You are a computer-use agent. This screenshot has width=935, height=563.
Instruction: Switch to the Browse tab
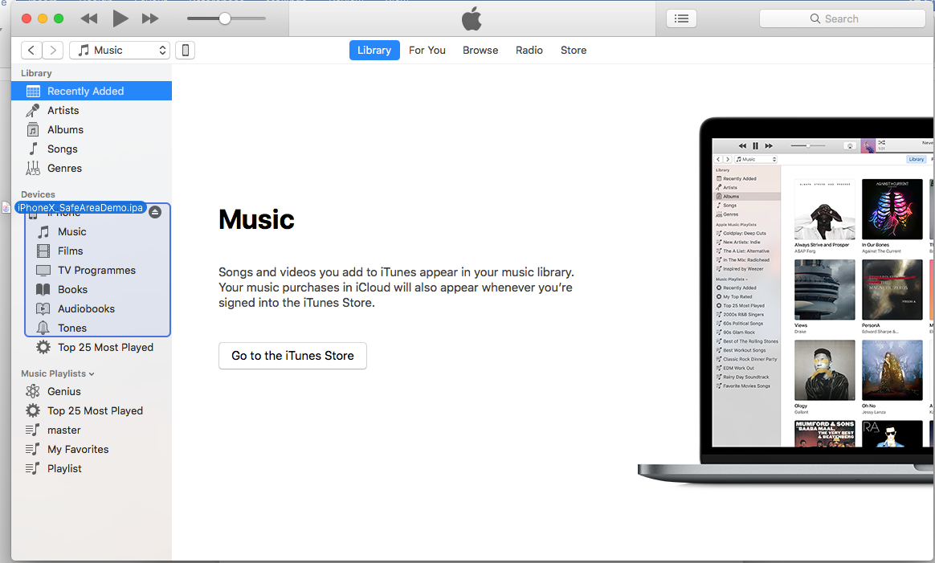480,50
